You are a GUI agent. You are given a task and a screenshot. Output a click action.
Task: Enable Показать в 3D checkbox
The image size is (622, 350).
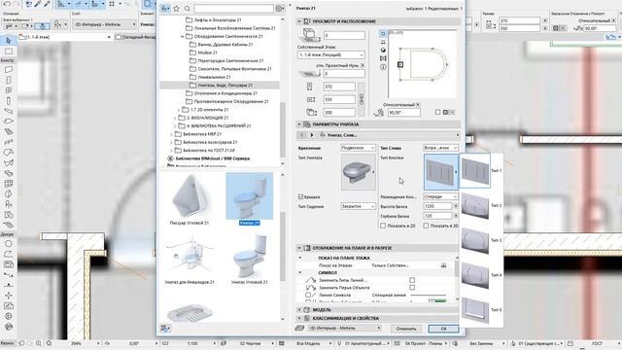426,226
